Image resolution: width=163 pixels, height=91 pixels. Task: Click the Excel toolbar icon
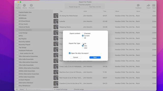pyautogui.click(x=154, y=6)
